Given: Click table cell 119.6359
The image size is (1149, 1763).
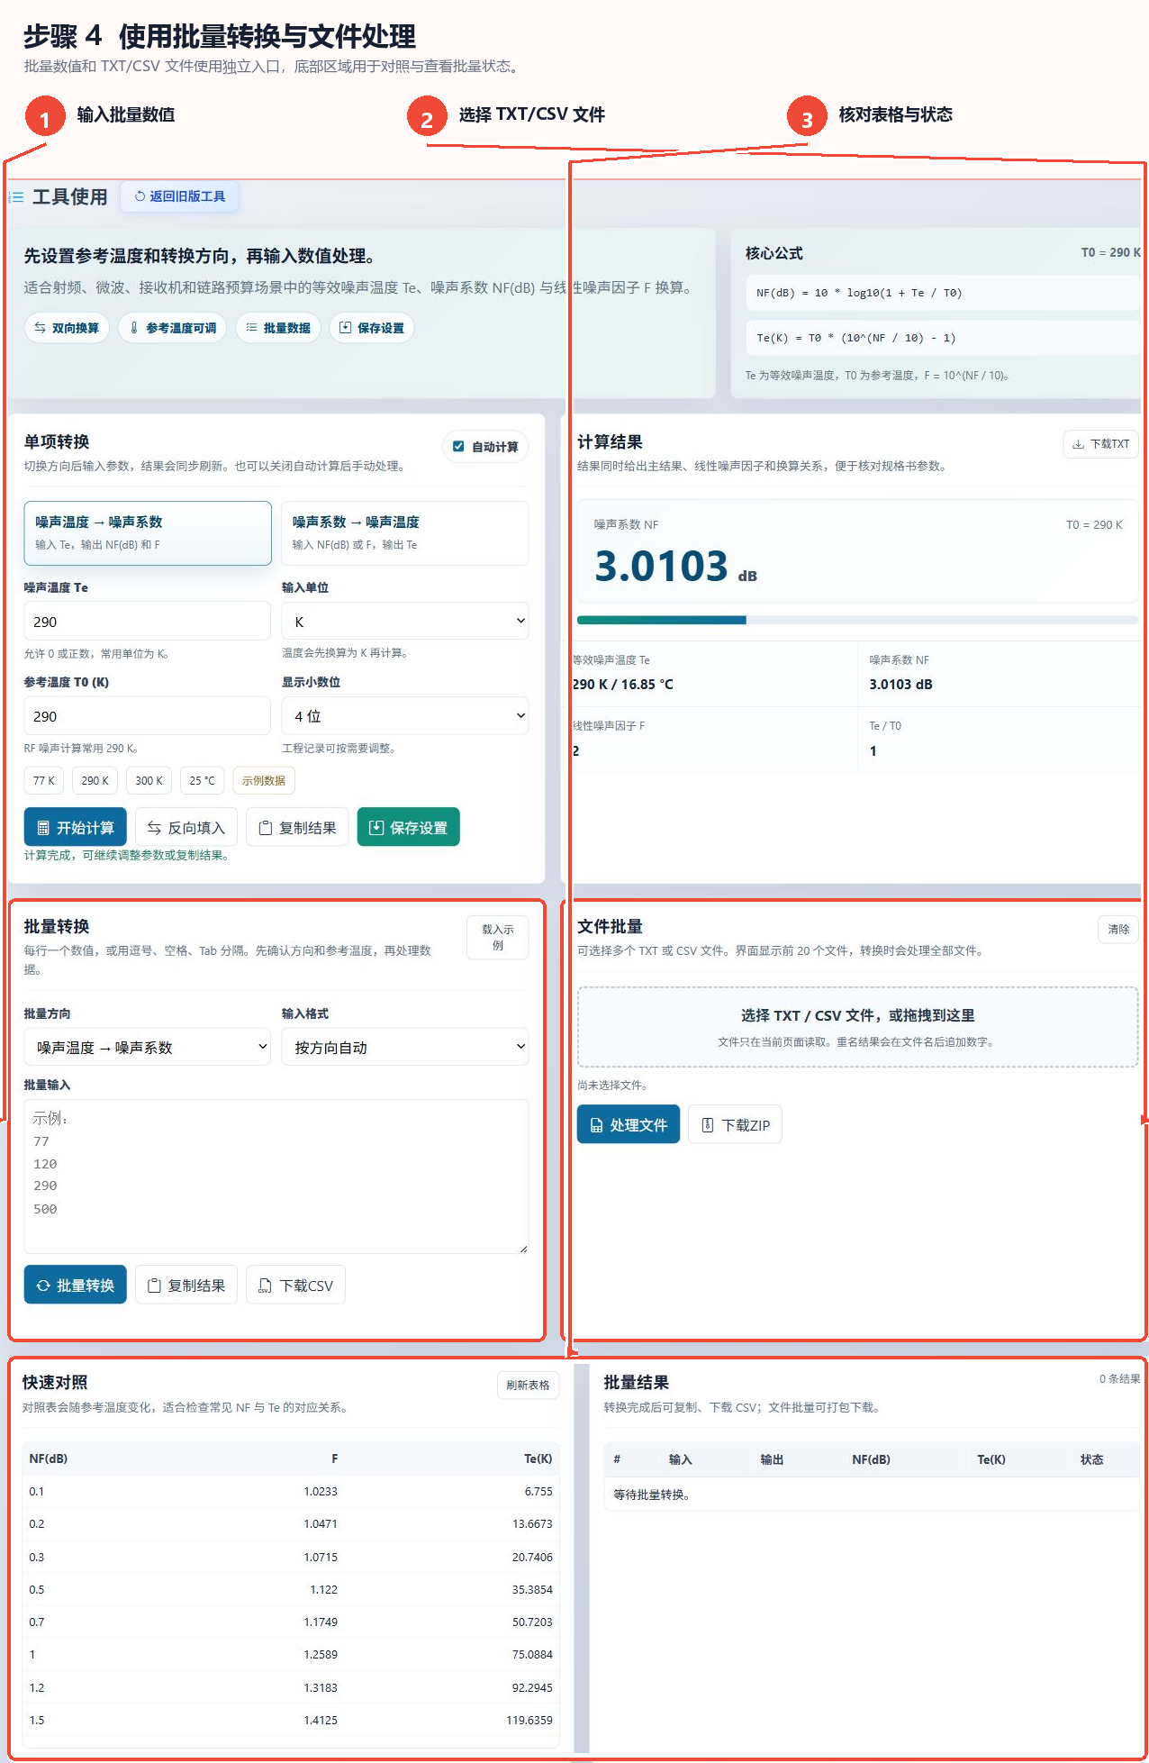Looking at the screenshot, I should coord(529,1721).
